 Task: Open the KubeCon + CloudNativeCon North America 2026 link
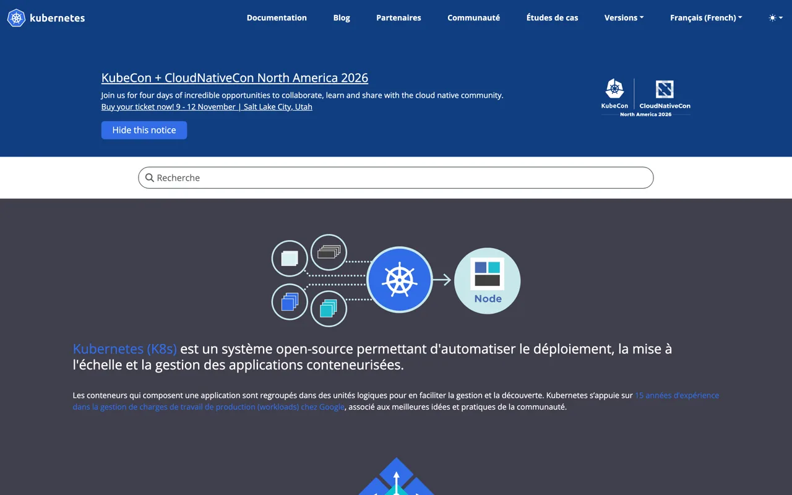point(235,78)
